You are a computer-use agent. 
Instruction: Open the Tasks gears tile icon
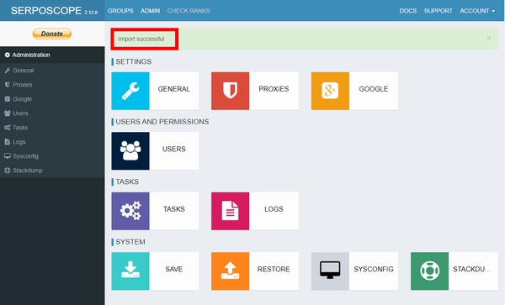[x=130, y=211]
